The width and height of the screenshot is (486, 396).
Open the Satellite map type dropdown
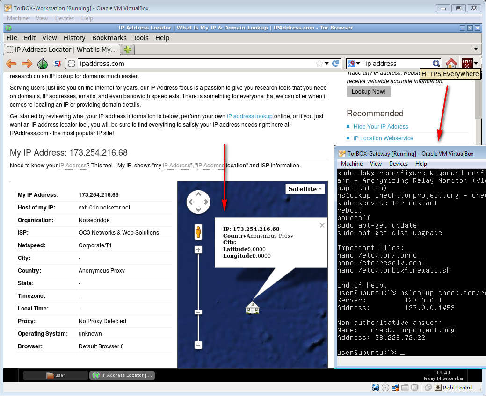click(305, 189)
